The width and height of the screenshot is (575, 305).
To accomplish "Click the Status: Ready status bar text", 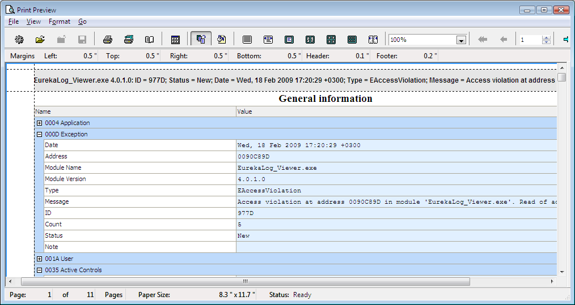I will point(290,295).
